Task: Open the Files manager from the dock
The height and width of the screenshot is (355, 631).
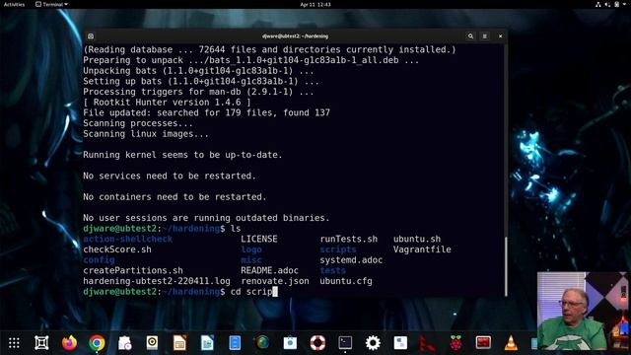Action: pos(124,343)
